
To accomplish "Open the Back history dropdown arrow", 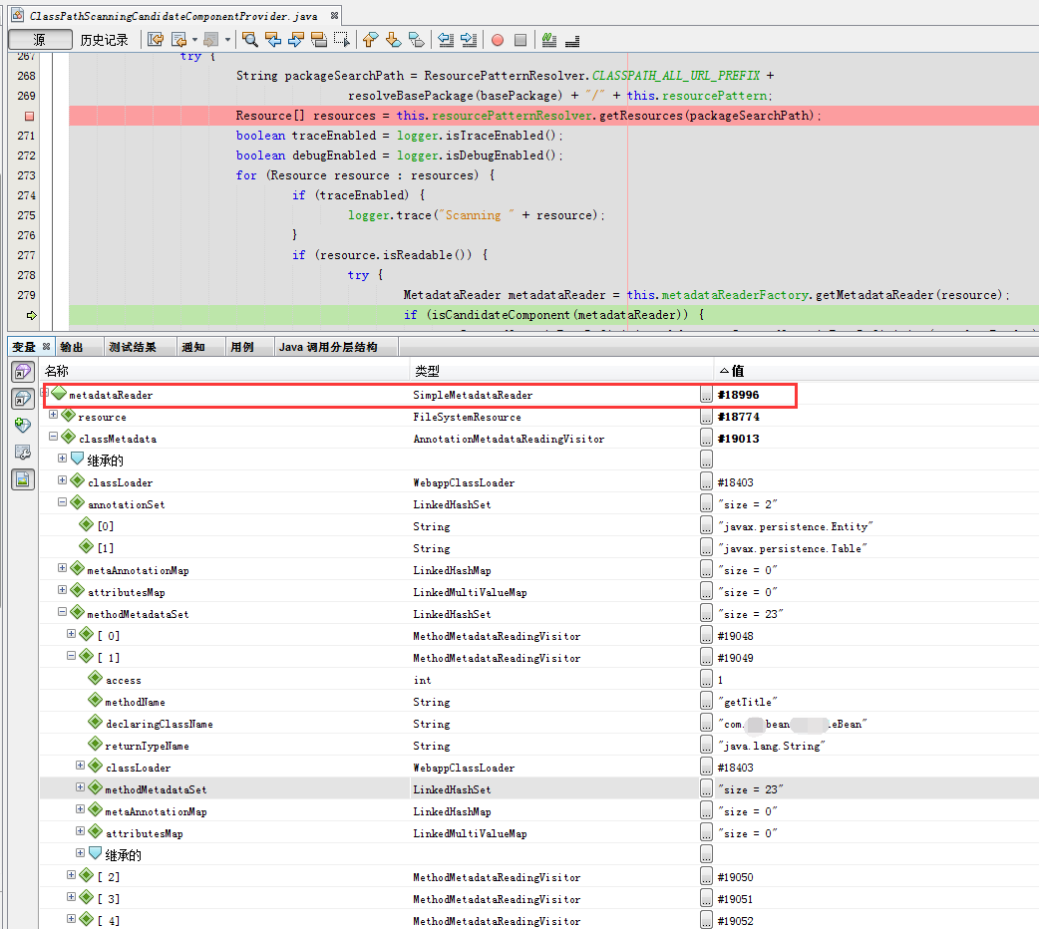I will click(x=194, y=40).
